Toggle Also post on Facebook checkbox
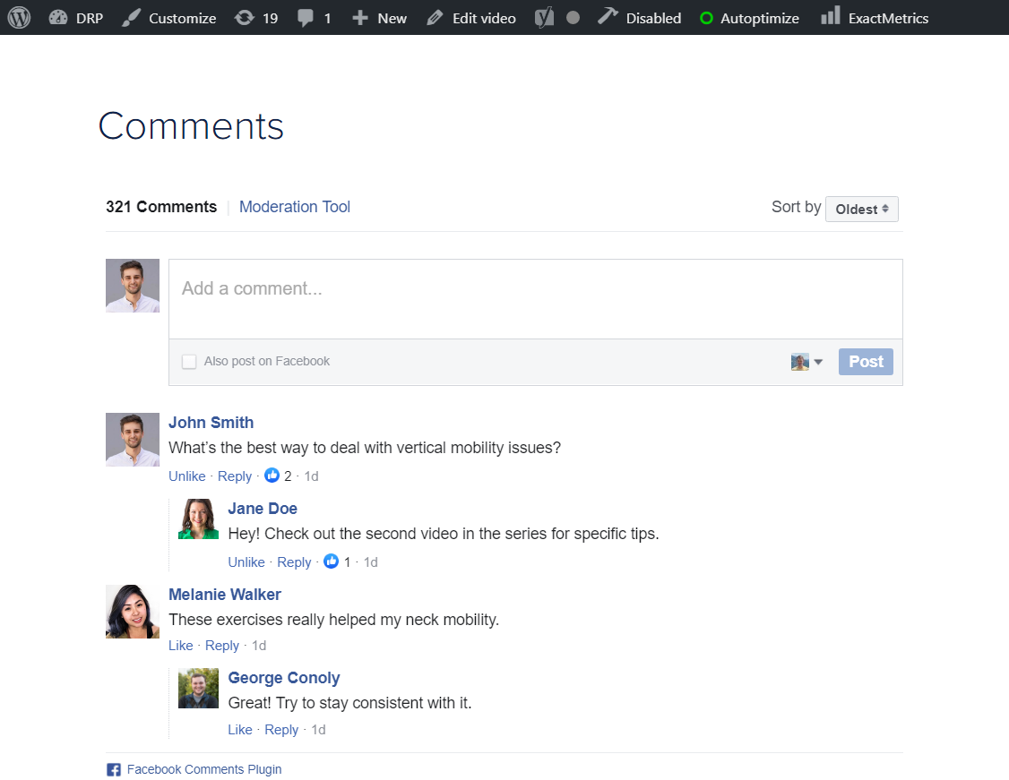 click(x=189, y=362)
